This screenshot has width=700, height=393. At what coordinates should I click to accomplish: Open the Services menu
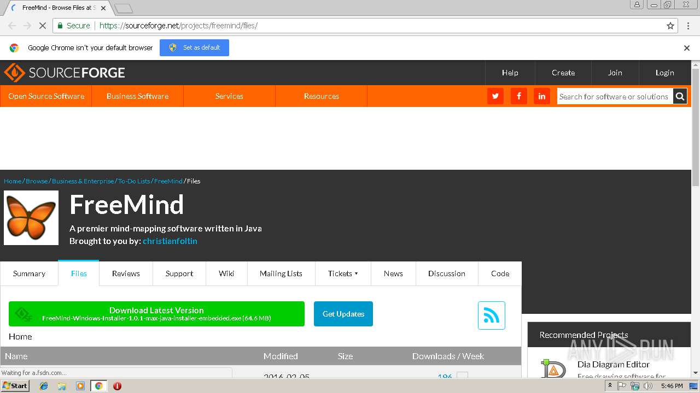[x=229, y=96]
